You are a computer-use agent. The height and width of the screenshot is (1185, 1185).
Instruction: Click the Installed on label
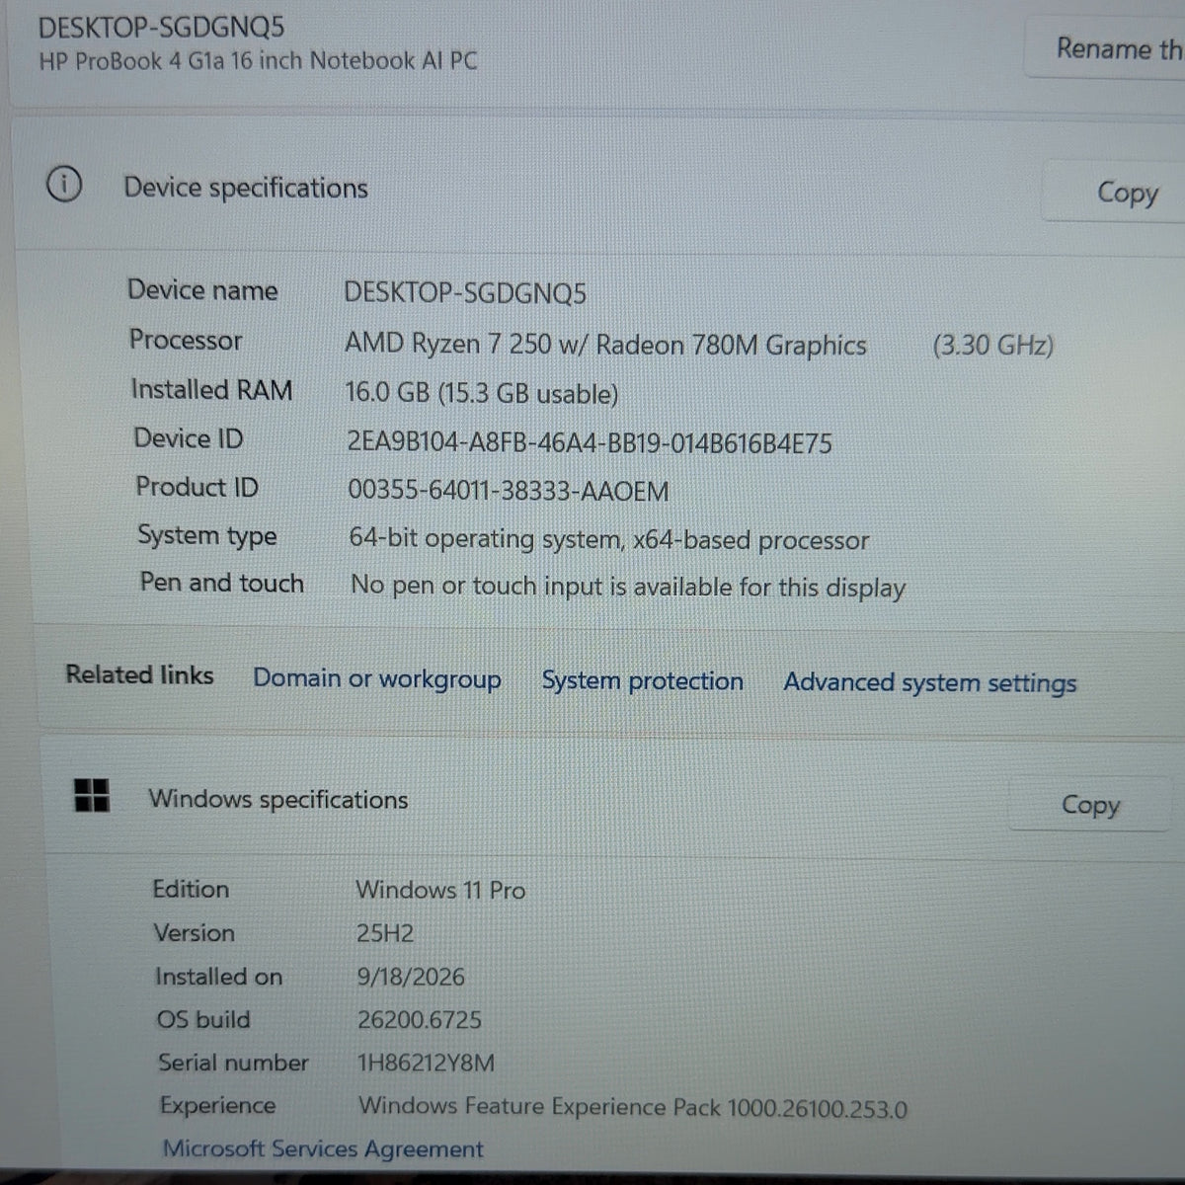pyautogui.click(x=218, y=977)
